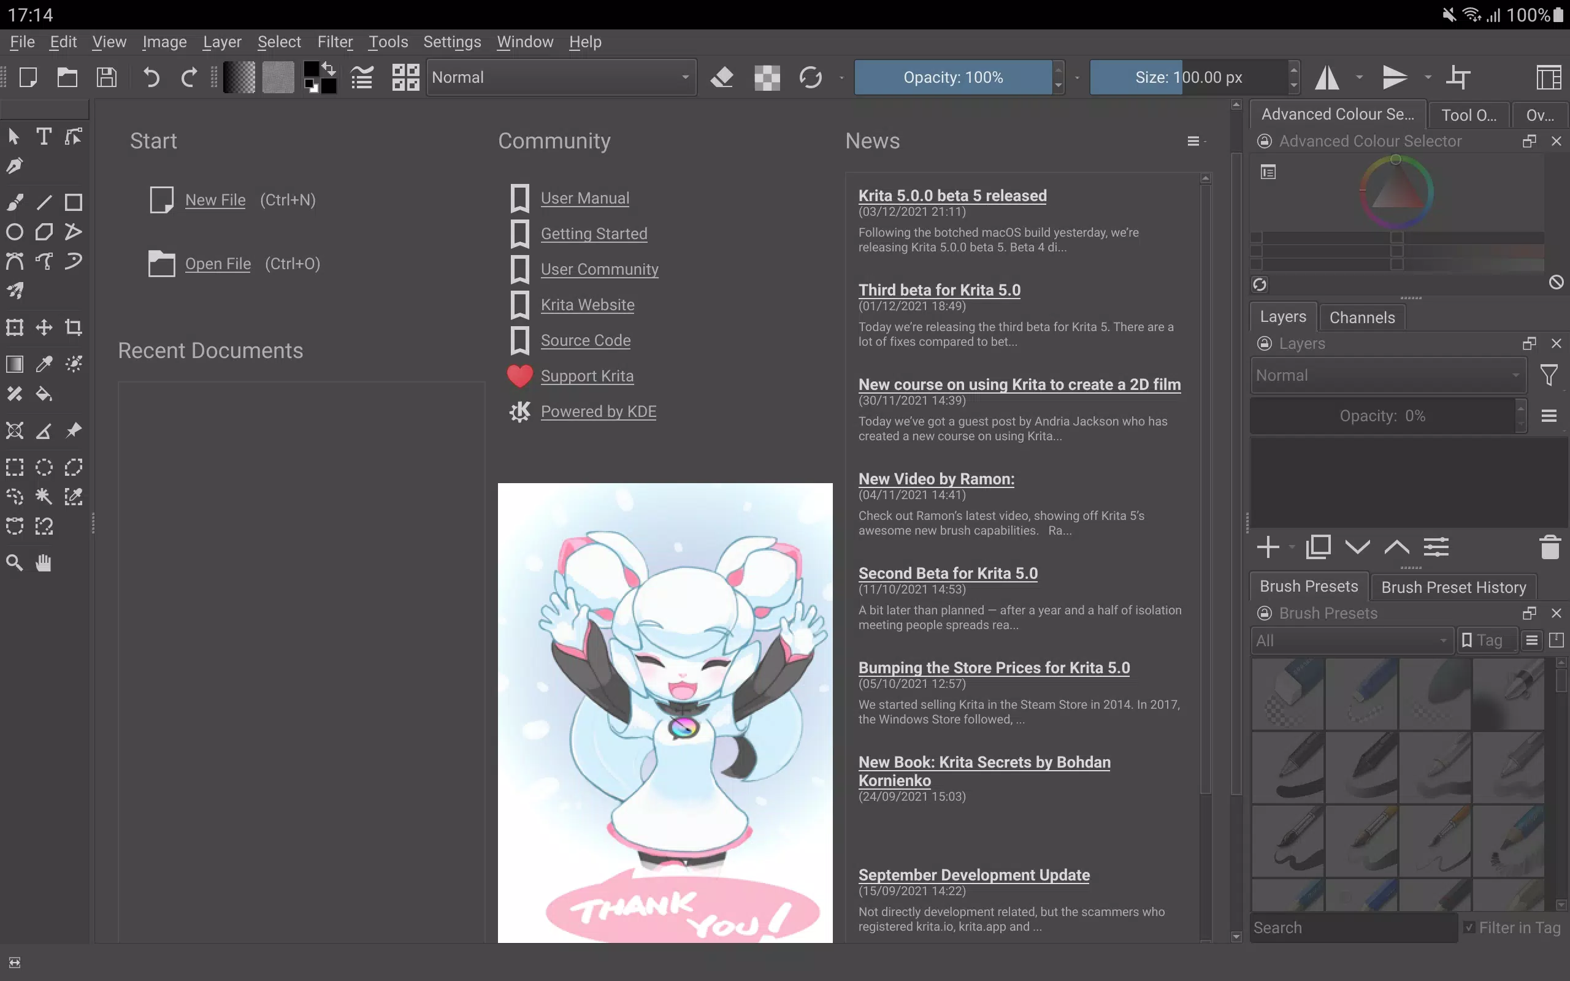Click Getting Started community link
This screenshot has width=1570, height=981.
[594, 233]
